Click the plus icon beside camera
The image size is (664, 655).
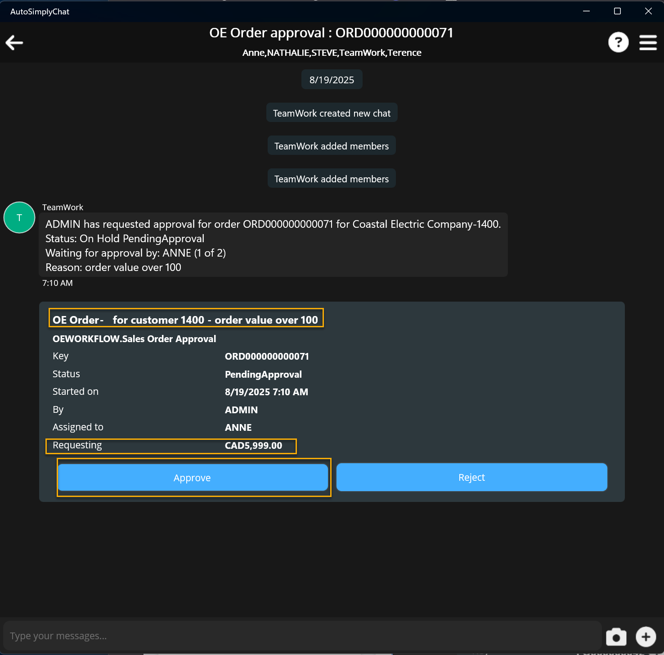point(646,637)
